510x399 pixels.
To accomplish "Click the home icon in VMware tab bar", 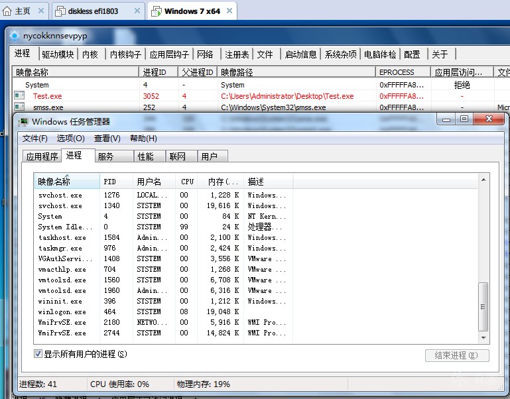I will [7, 11].
